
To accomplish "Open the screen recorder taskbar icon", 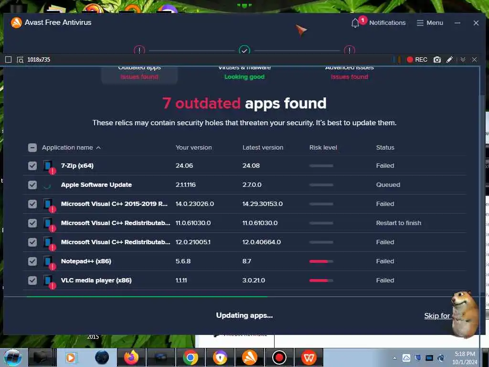I will pyautogui.click(x=279, y=357).
